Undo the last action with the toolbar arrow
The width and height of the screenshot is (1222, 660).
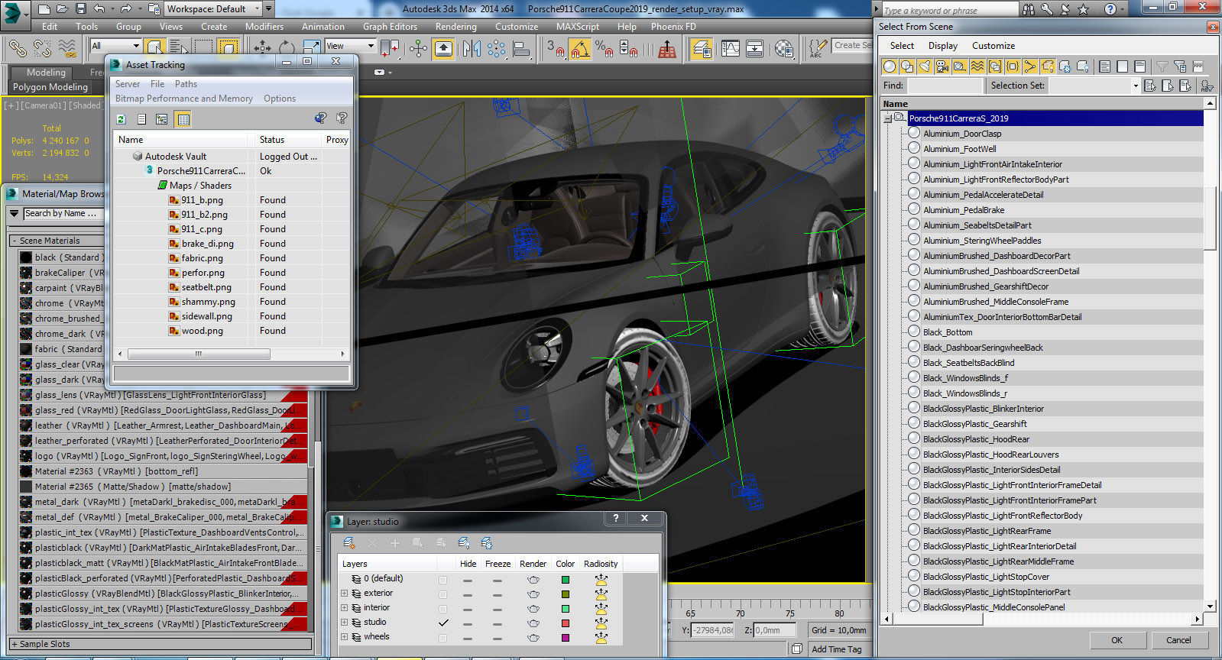click(99, 9)
